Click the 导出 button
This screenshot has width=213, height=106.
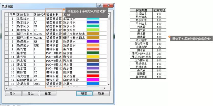point(30,93)
